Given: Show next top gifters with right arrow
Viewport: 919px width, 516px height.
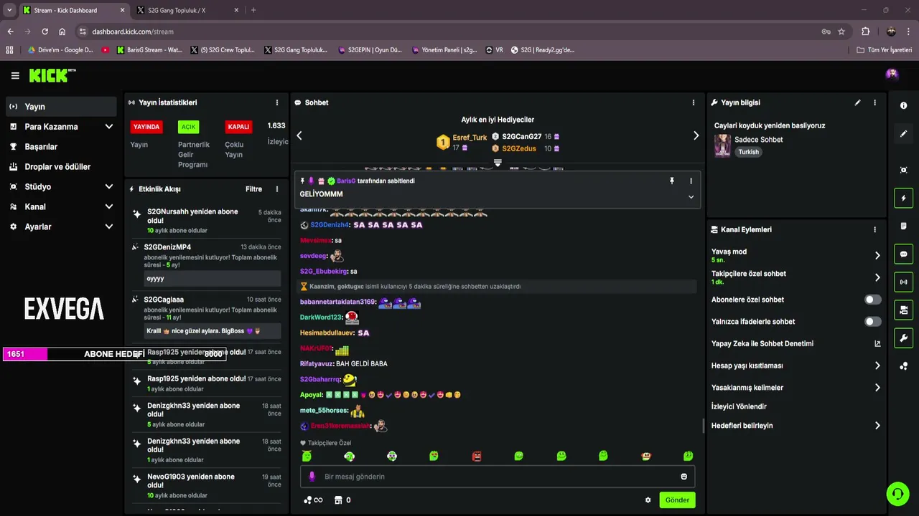Looking at the screenshot, I should 696,135.
